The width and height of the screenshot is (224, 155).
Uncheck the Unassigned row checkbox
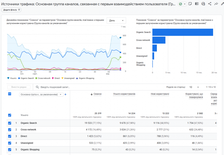[x=9, y=143]
